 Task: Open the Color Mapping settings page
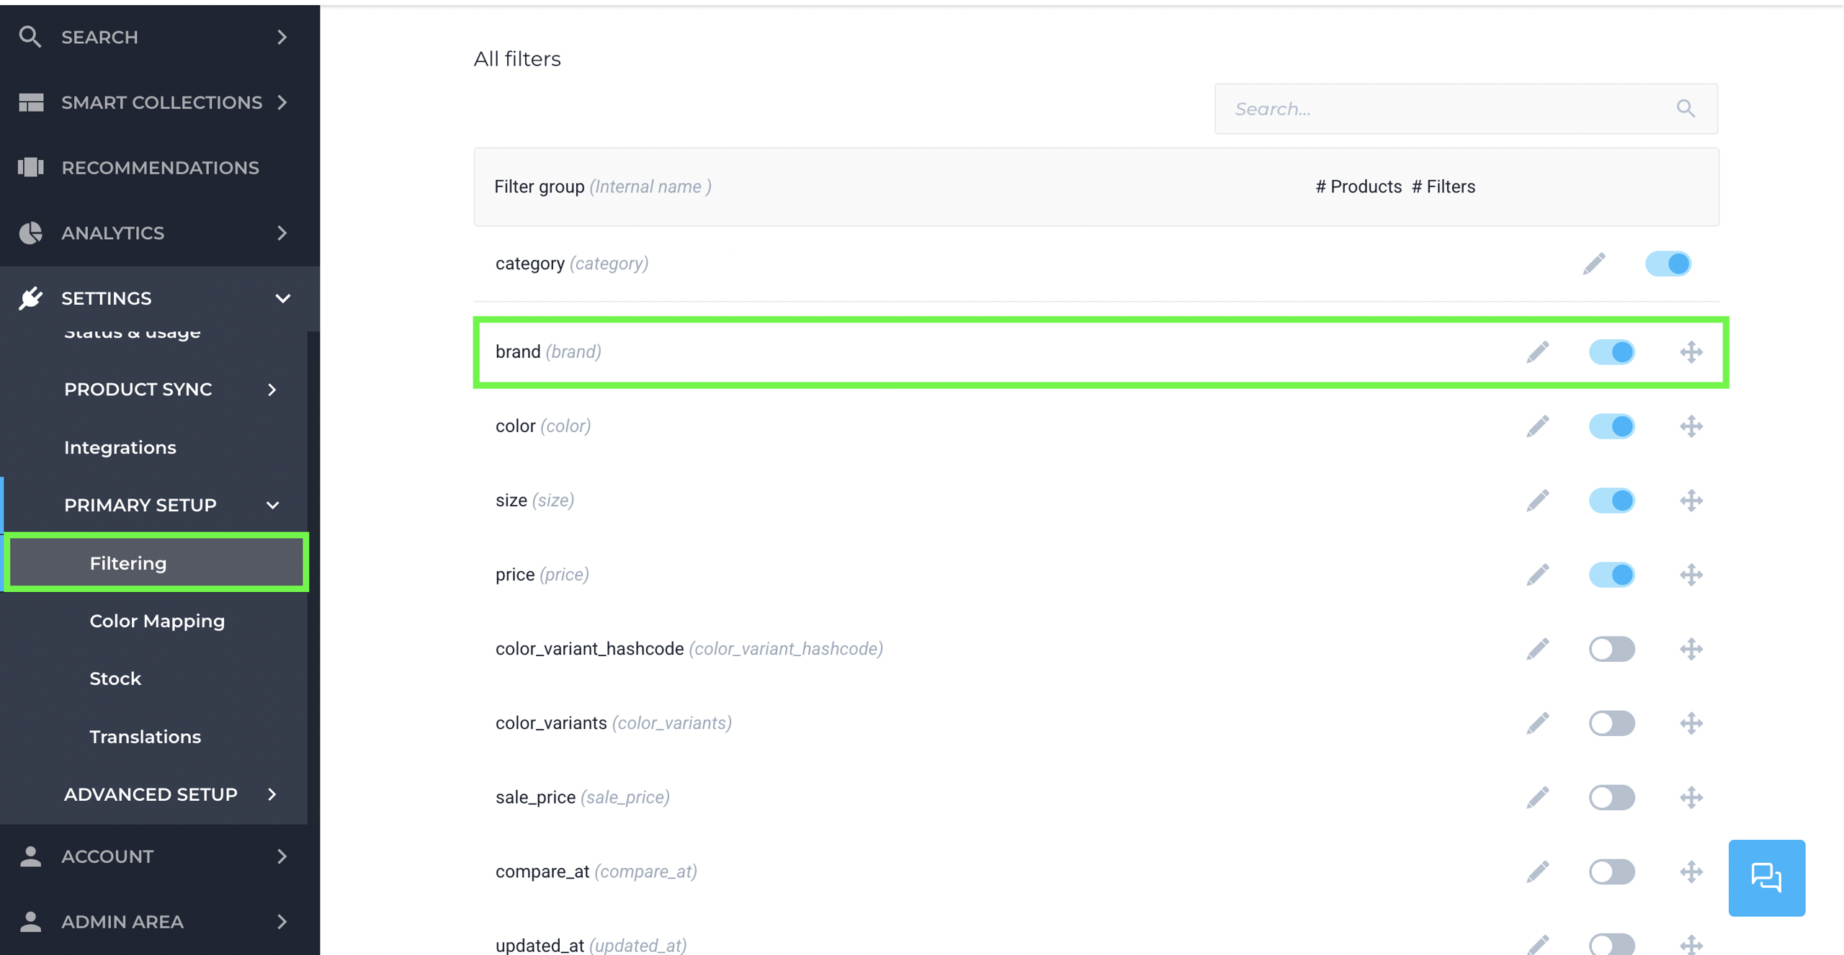(157, 621)
